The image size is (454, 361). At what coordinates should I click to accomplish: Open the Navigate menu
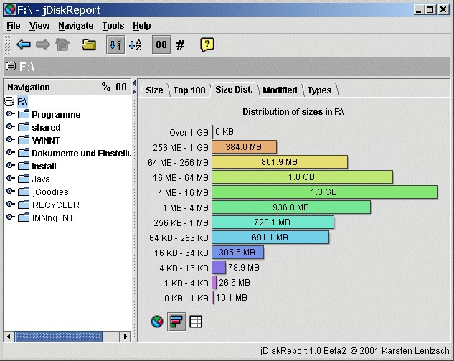(76, 26)
